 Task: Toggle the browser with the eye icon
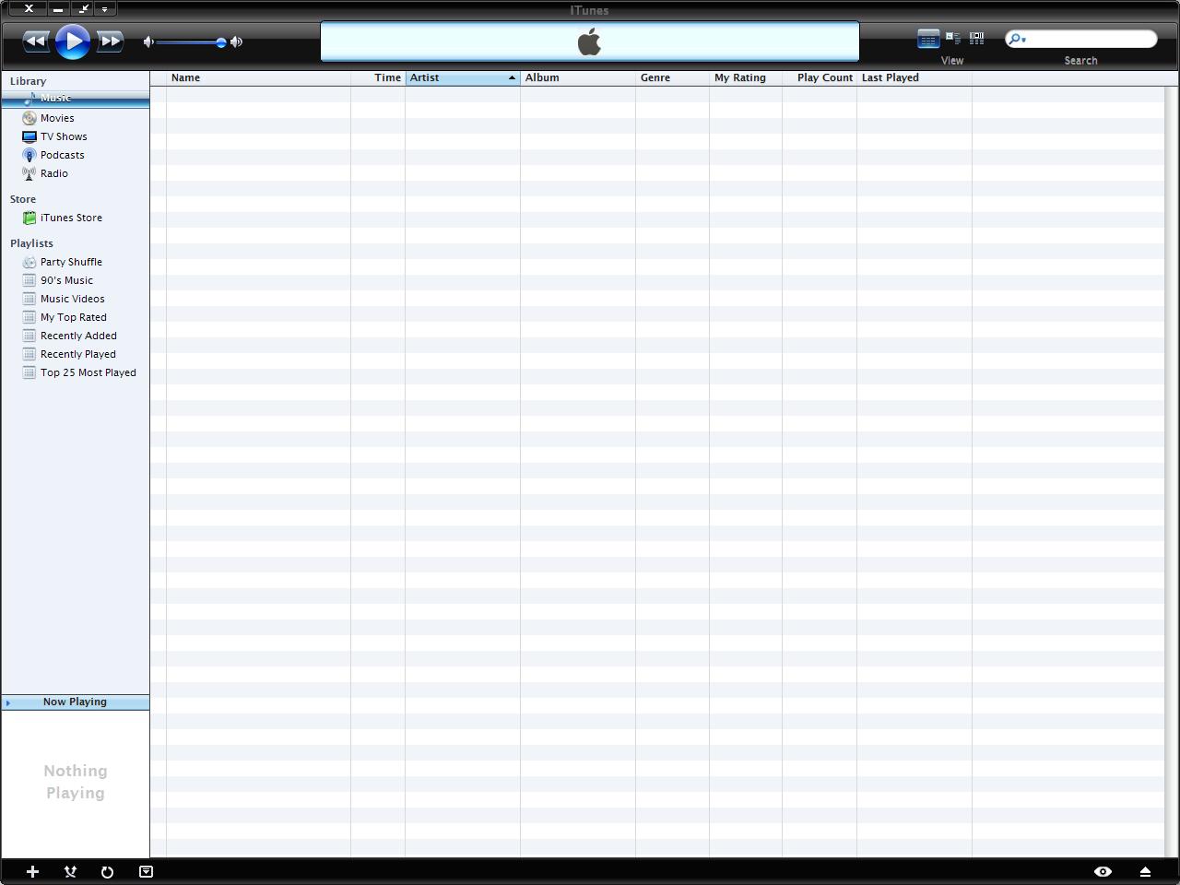click(x=1103, y=871)
